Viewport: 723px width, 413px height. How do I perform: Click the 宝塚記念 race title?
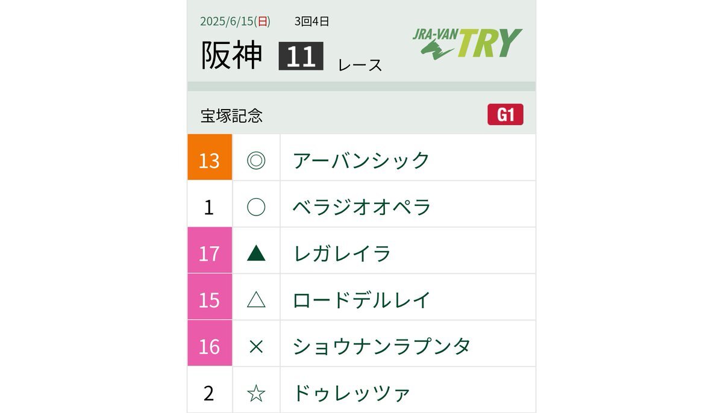pos(232,115)
